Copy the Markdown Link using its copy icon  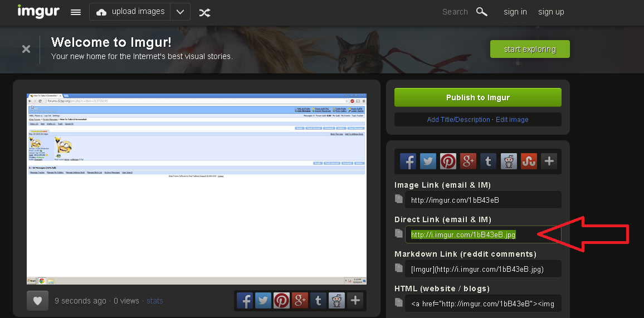[x=399, y=267]
